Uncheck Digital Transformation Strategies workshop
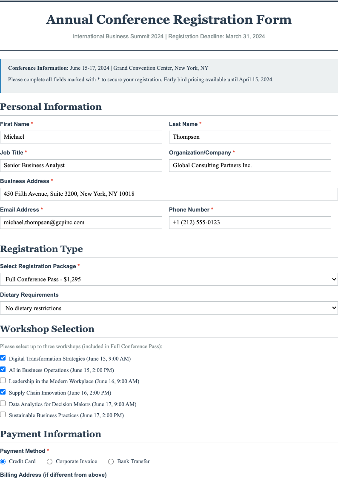The image size is (338, 478). (x=3, y=358)
